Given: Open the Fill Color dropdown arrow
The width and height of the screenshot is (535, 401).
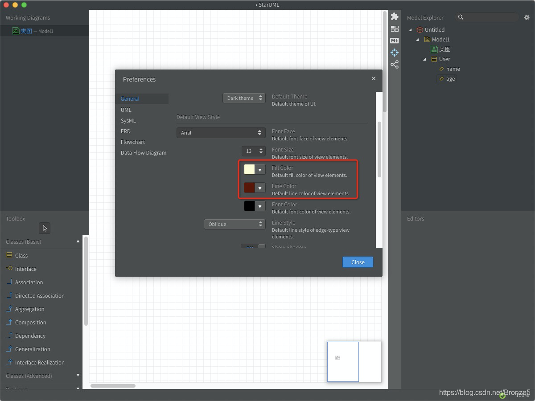Looking at the screenshot, I should click(x=260, y=169).
